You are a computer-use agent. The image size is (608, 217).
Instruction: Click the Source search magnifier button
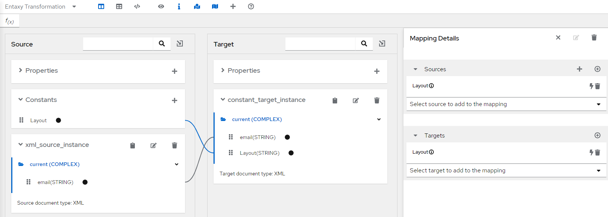(162, 43)
